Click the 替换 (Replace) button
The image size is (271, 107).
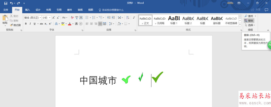[x=249, y=21]
